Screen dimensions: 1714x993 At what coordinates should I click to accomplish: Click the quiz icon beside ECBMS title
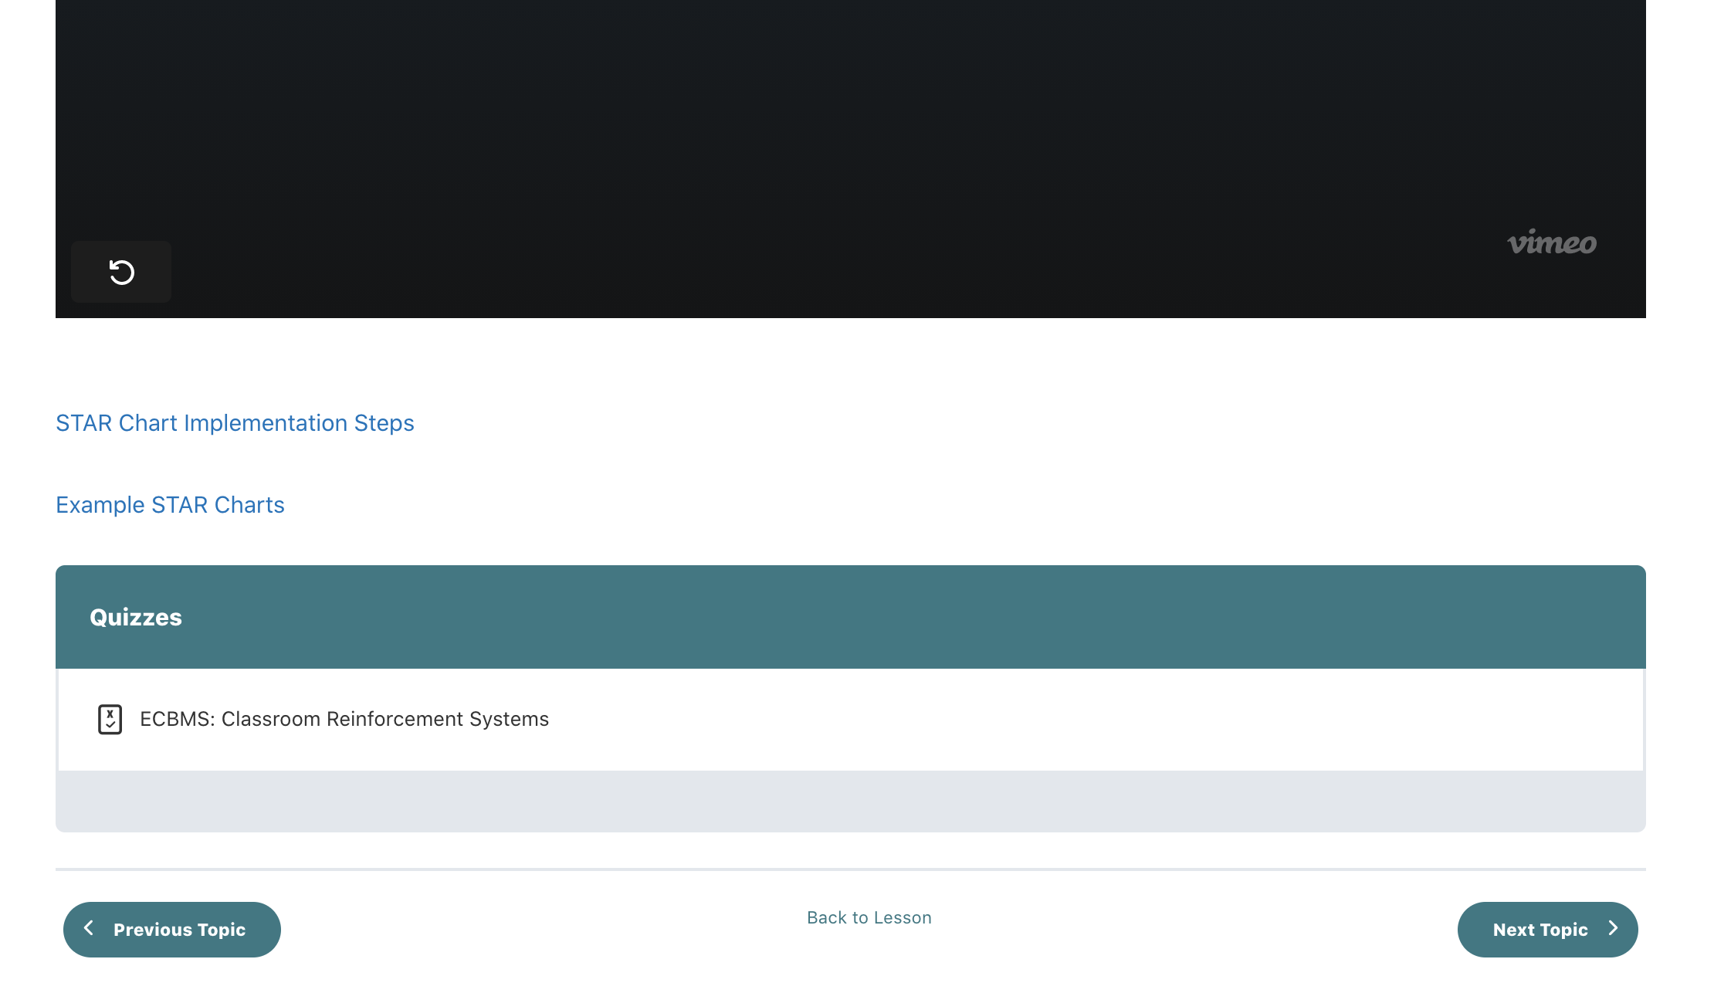(x=110, y=719)
